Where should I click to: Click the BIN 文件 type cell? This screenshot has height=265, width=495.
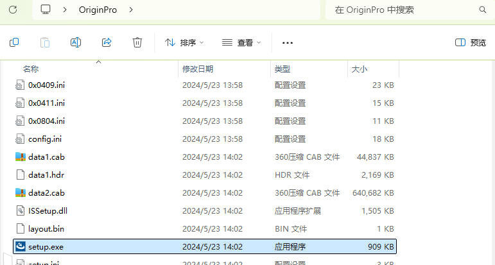coord(291,229)
